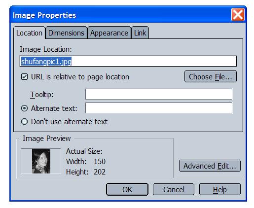This screenshot has height=208, width=254.
Task: Click into the Alternate text field
Action: pos(159,108)
